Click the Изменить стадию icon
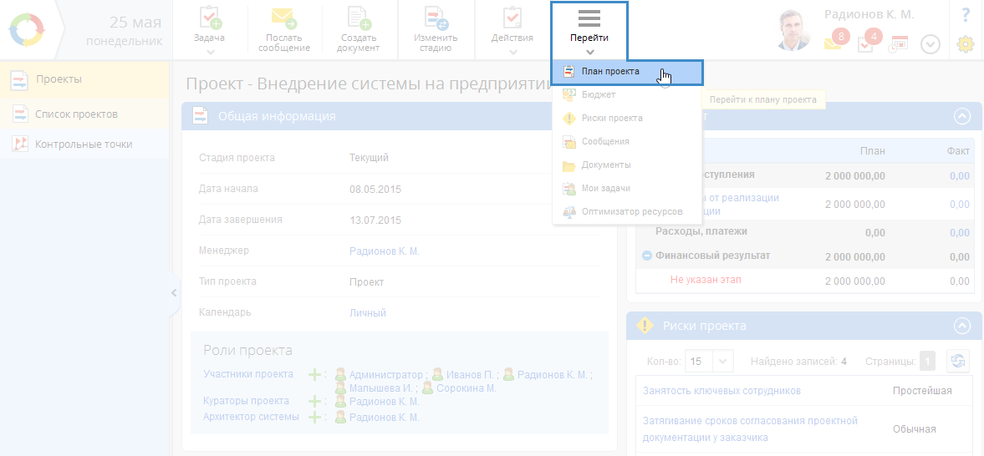Image resolution: width=984 pixels, height=456 pixels. (436, 18)
